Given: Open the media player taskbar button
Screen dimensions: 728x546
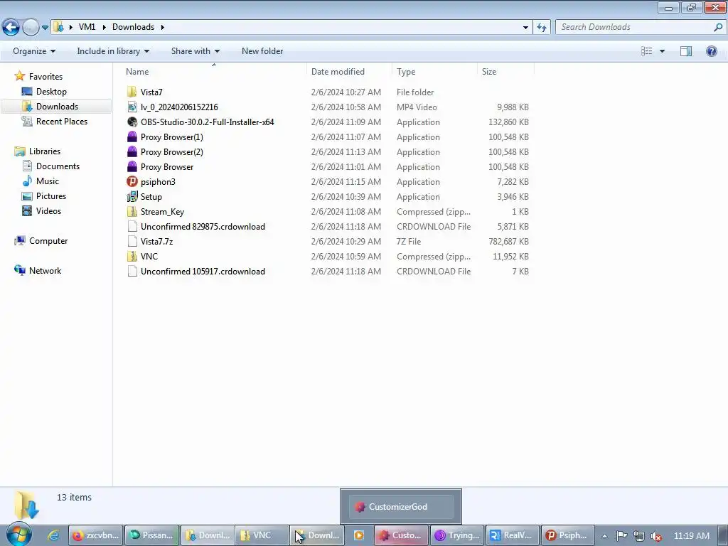Looking at the screenshot, I should [x=358, y=535].
